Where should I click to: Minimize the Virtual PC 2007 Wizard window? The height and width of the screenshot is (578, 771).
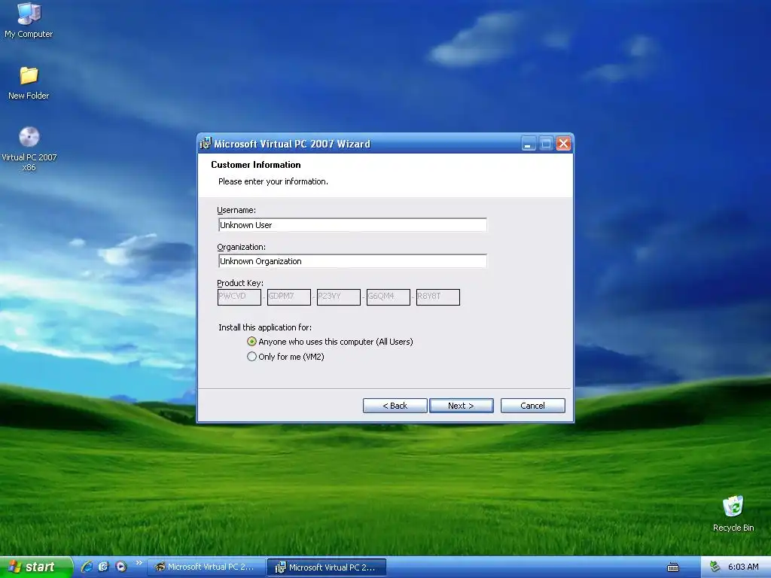point(529,144)
